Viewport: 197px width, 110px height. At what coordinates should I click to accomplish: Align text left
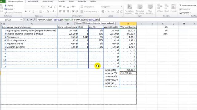click(x=60, y=12)
